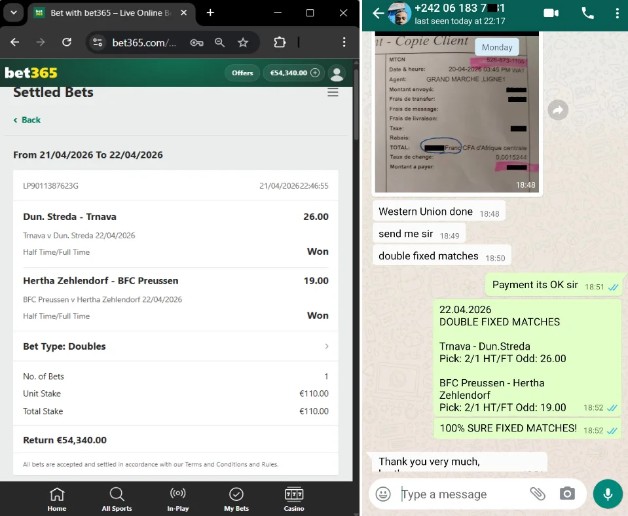Start a WhatsApp voice call
The image size is (628, 516).
587,13
